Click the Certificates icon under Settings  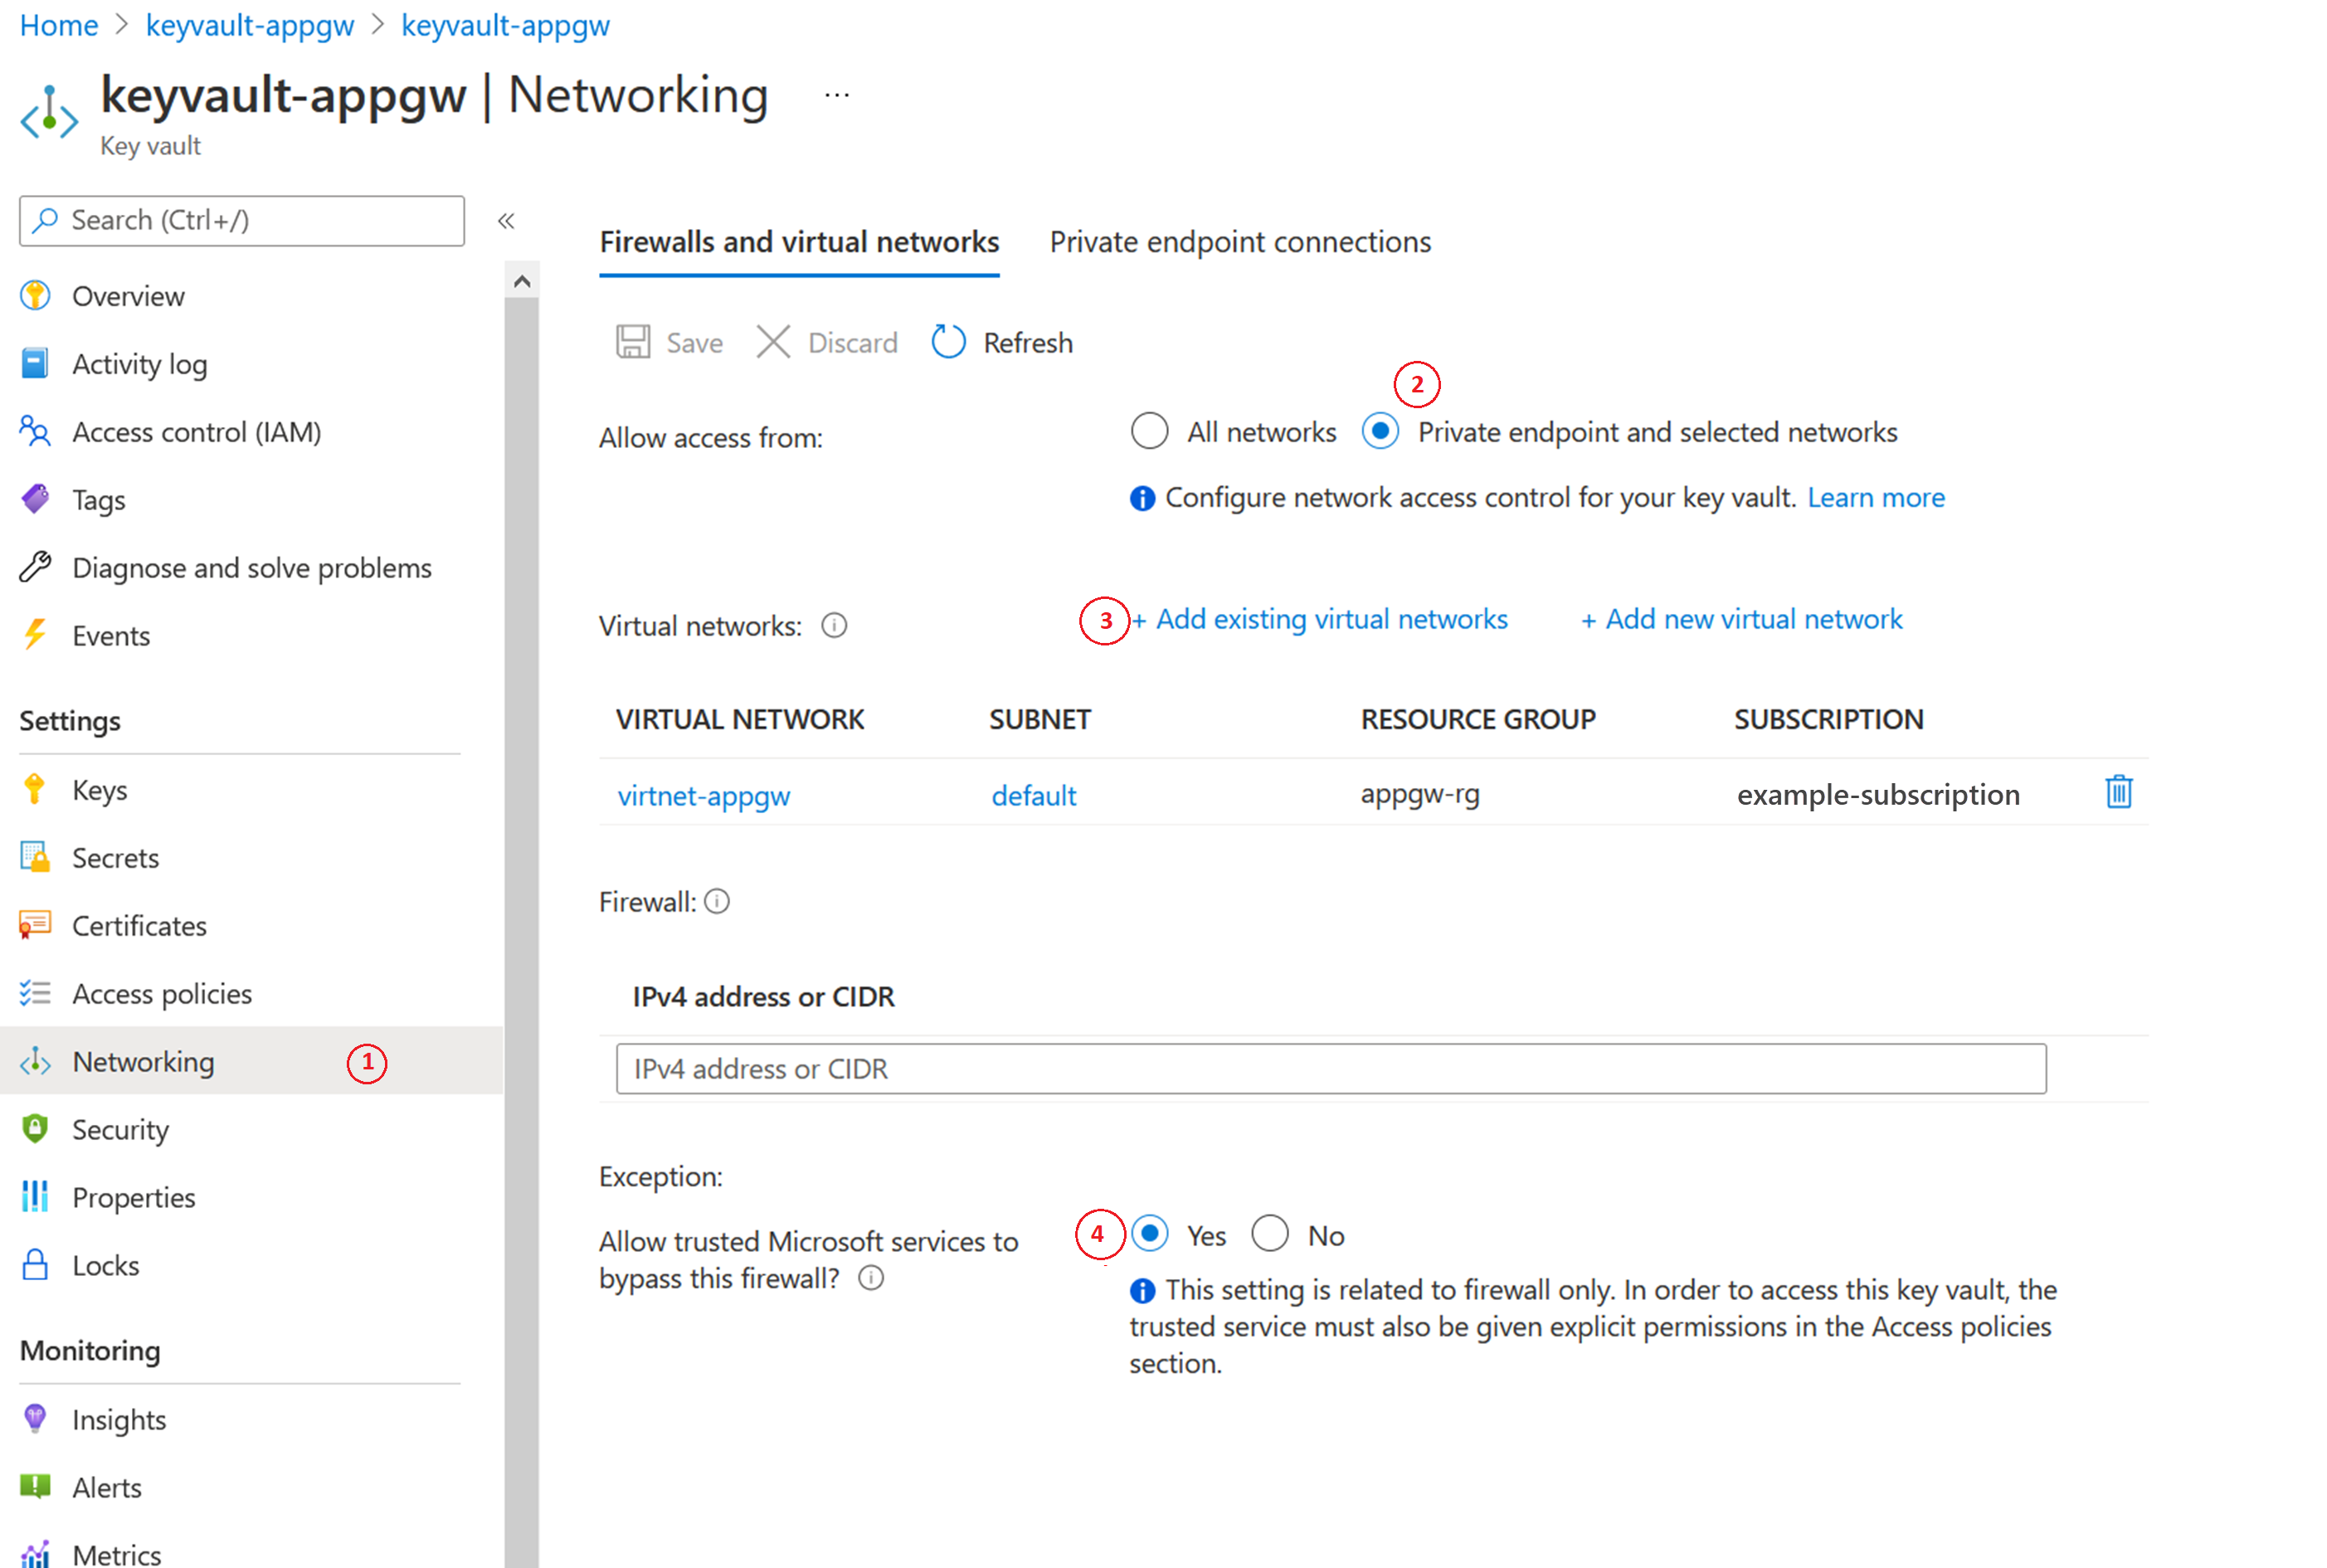coord(37,924)
